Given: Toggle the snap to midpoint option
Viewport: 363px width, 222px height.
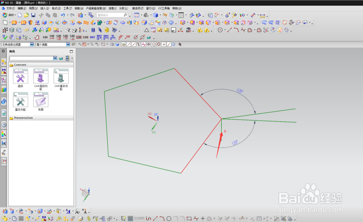Looking at the screenshot, I should tap(134, 44).
